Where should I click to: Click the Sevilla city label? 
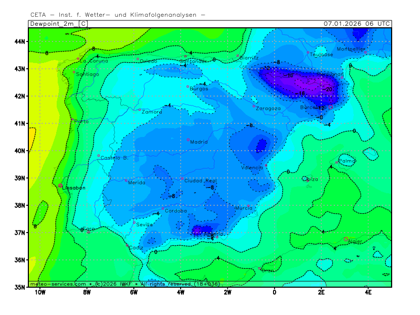tap(144, 225)
